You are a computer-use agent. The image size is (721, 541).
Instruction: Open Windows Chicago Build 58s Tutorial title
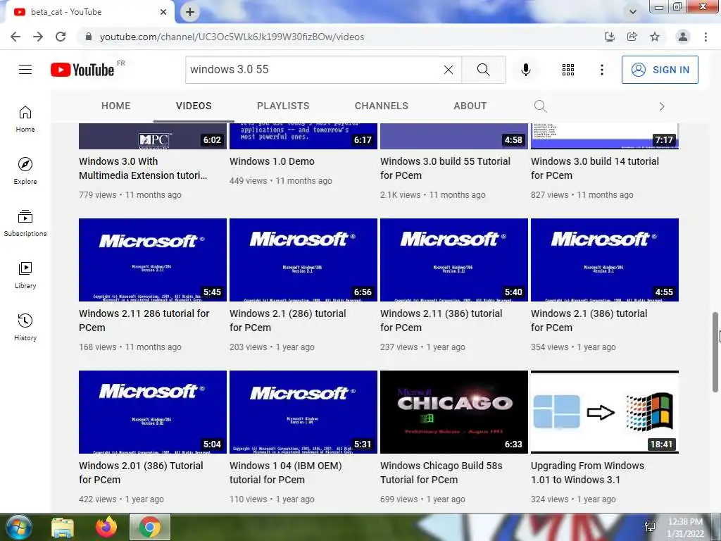[x=441, y=473]
